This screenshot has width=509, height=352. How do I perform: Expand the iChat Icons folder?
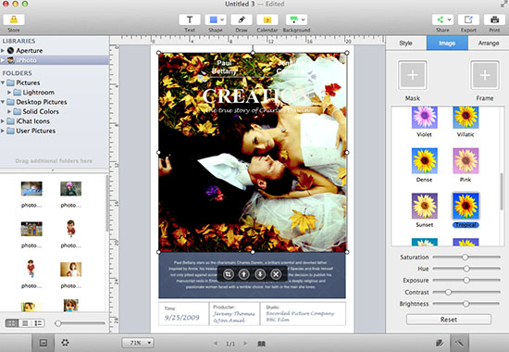(3, 121)
